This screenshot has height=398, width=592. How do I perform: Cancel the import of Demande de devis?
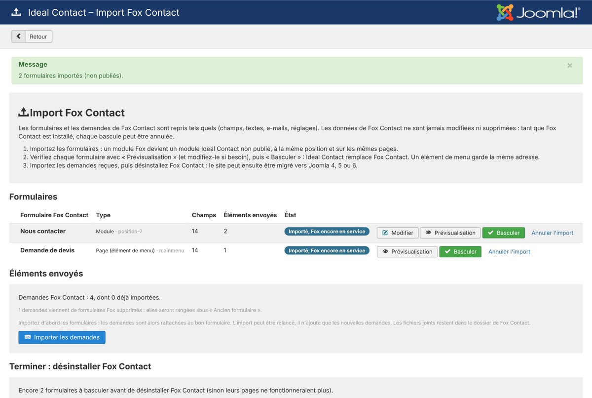509,252
